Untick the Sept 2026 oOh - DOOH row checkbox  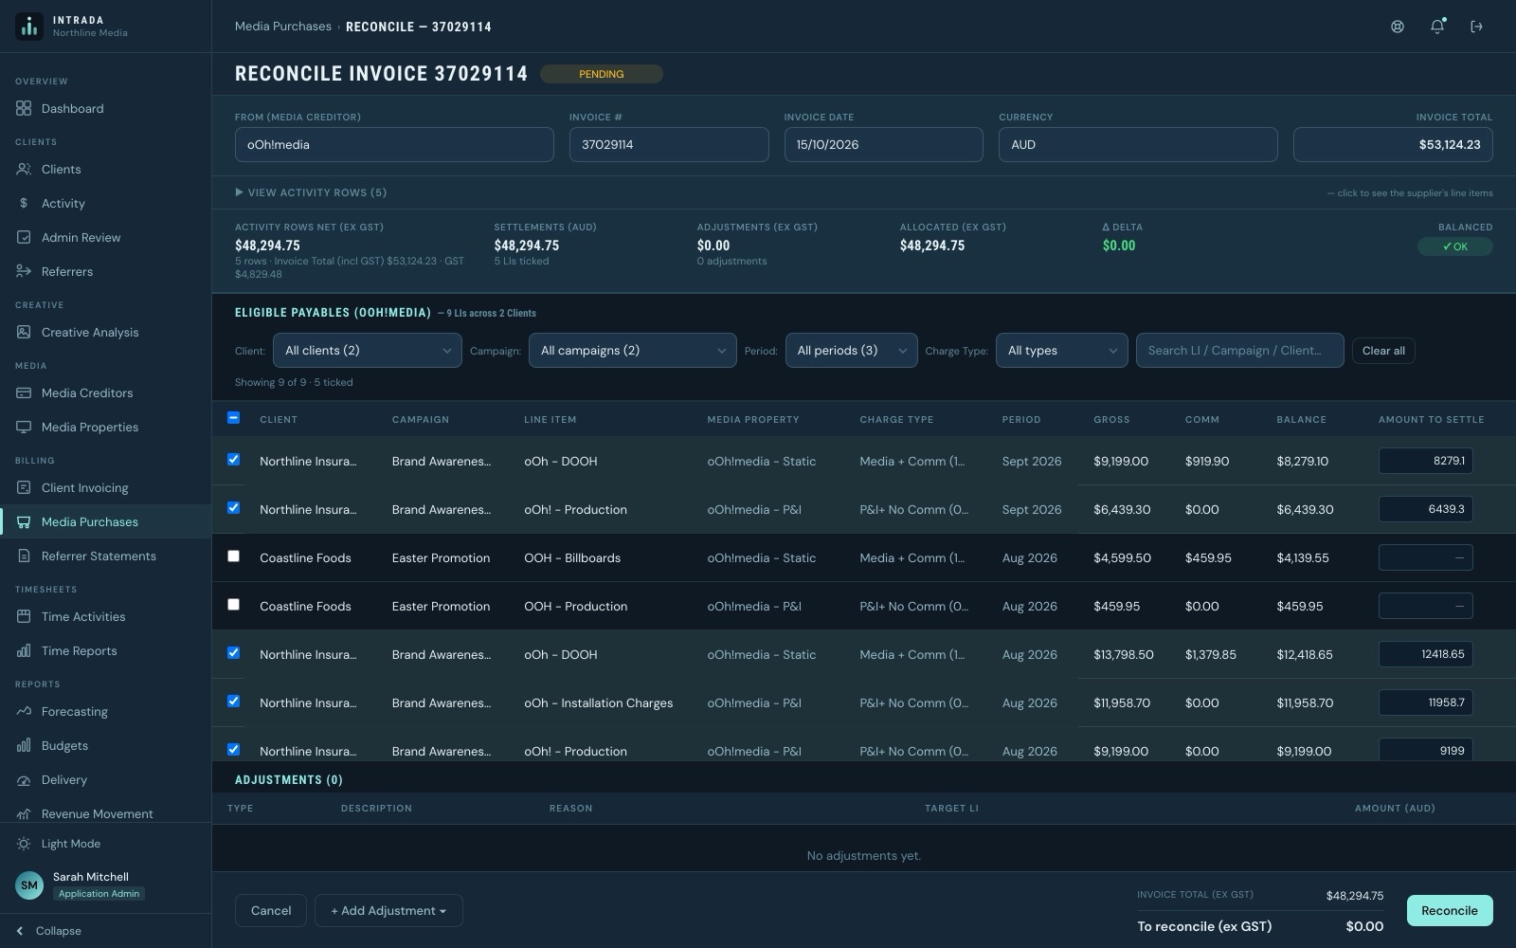pos(233,460)
